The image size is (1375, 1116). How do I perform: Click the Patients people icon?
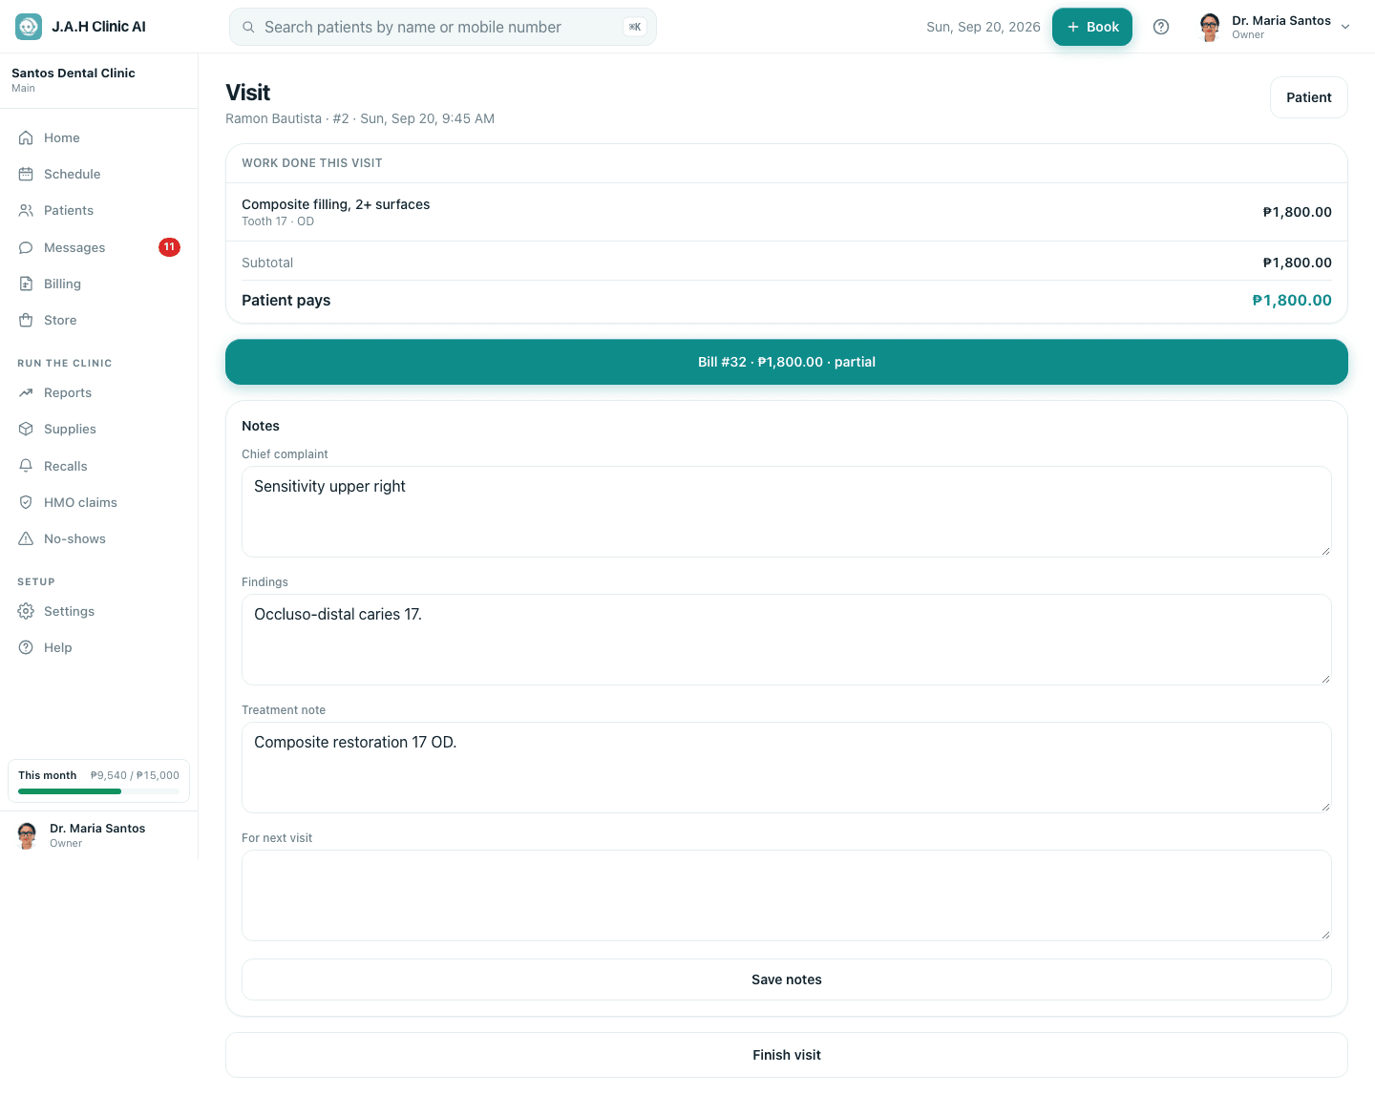point(26,210)
